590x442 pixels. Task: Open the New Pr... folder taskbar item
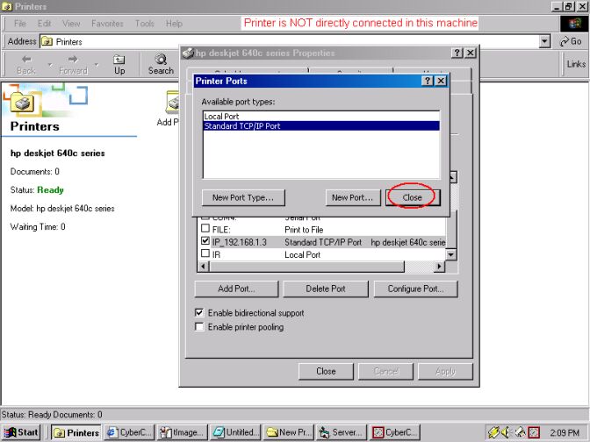tap(289, 432)
